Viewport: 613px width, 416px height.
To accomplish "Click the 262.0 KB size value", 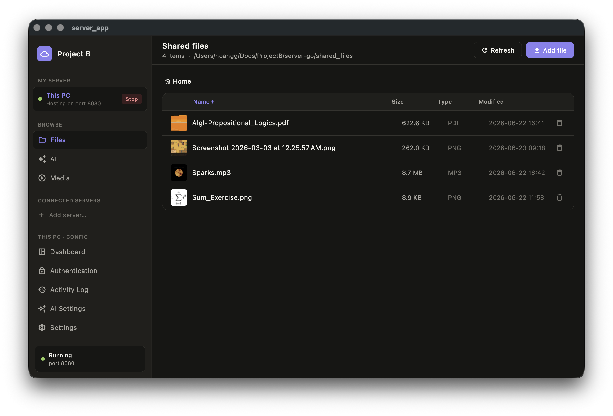I will [415, 148].
